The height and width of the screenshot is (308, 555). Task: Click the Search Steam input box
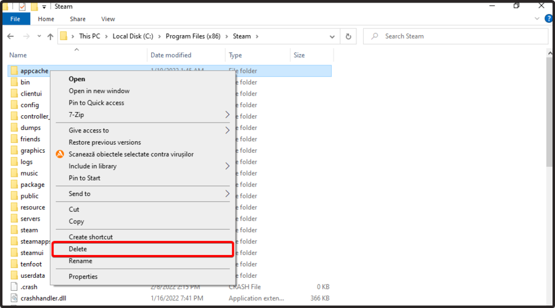coord(456,36)
